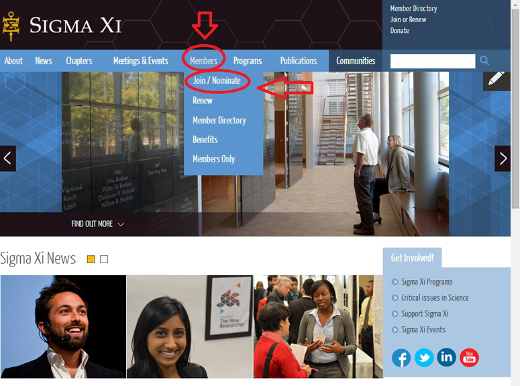Open the Members dropdown menu
The width and height of the screenshot is (520, 386).
[203, 60]
